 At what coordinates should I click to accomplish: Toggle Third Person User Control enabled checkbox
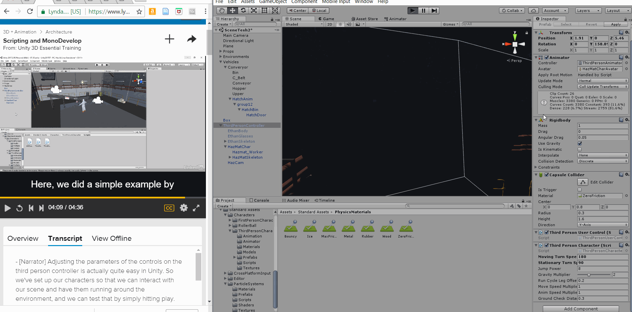tap(546, 232)
